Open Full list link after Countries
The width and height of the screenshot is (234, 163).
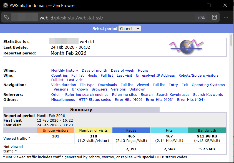point(77,75)
